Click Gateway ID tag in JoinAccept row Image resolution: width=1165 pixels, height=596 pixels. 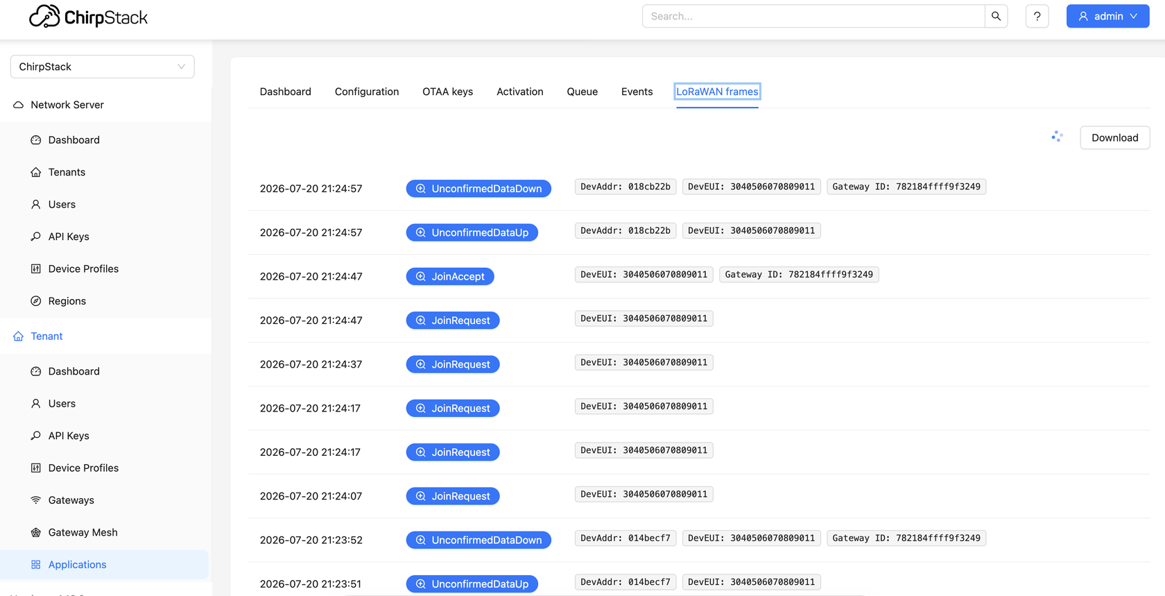pos(799,275)
